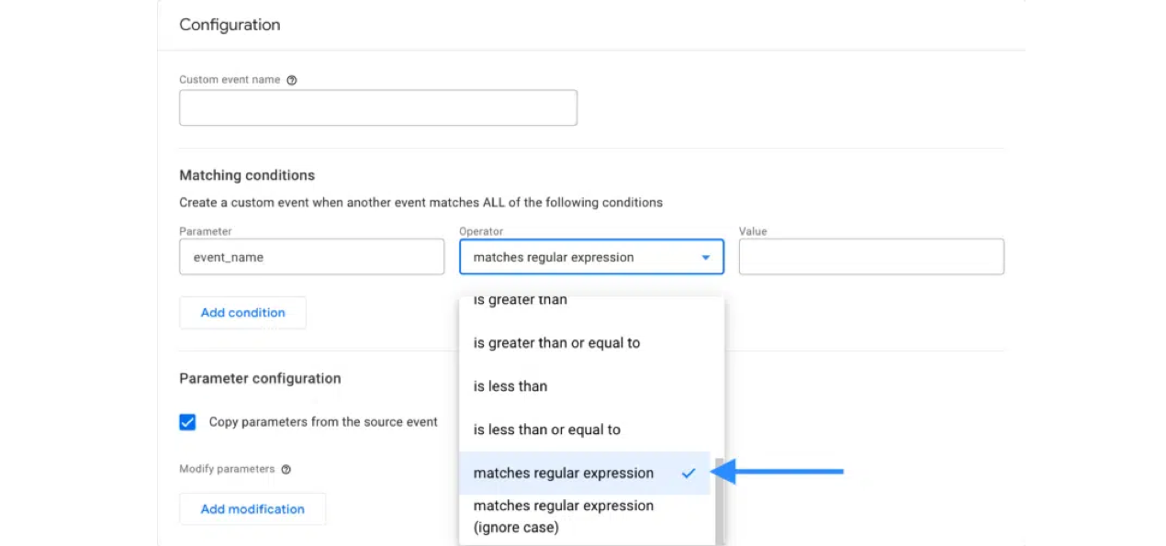This screenshot has width=1166, height=546.
Task: Click checkmark on matches regular expression option
Action: pos(689,474)
